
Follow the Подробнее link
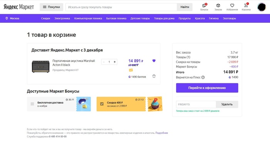pos(162,133)
